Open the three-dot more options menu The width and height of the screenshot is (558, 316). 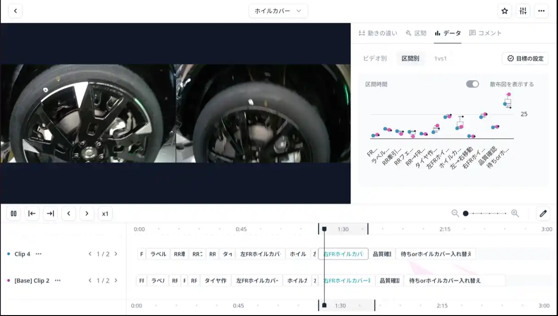pos(542,11)
